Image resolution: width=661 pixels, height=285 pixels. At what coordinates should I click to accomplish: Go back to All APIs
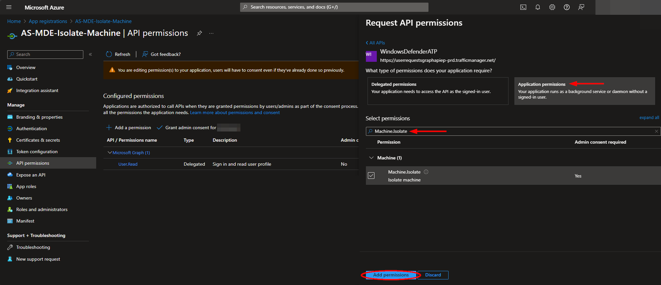pos(375,43)
